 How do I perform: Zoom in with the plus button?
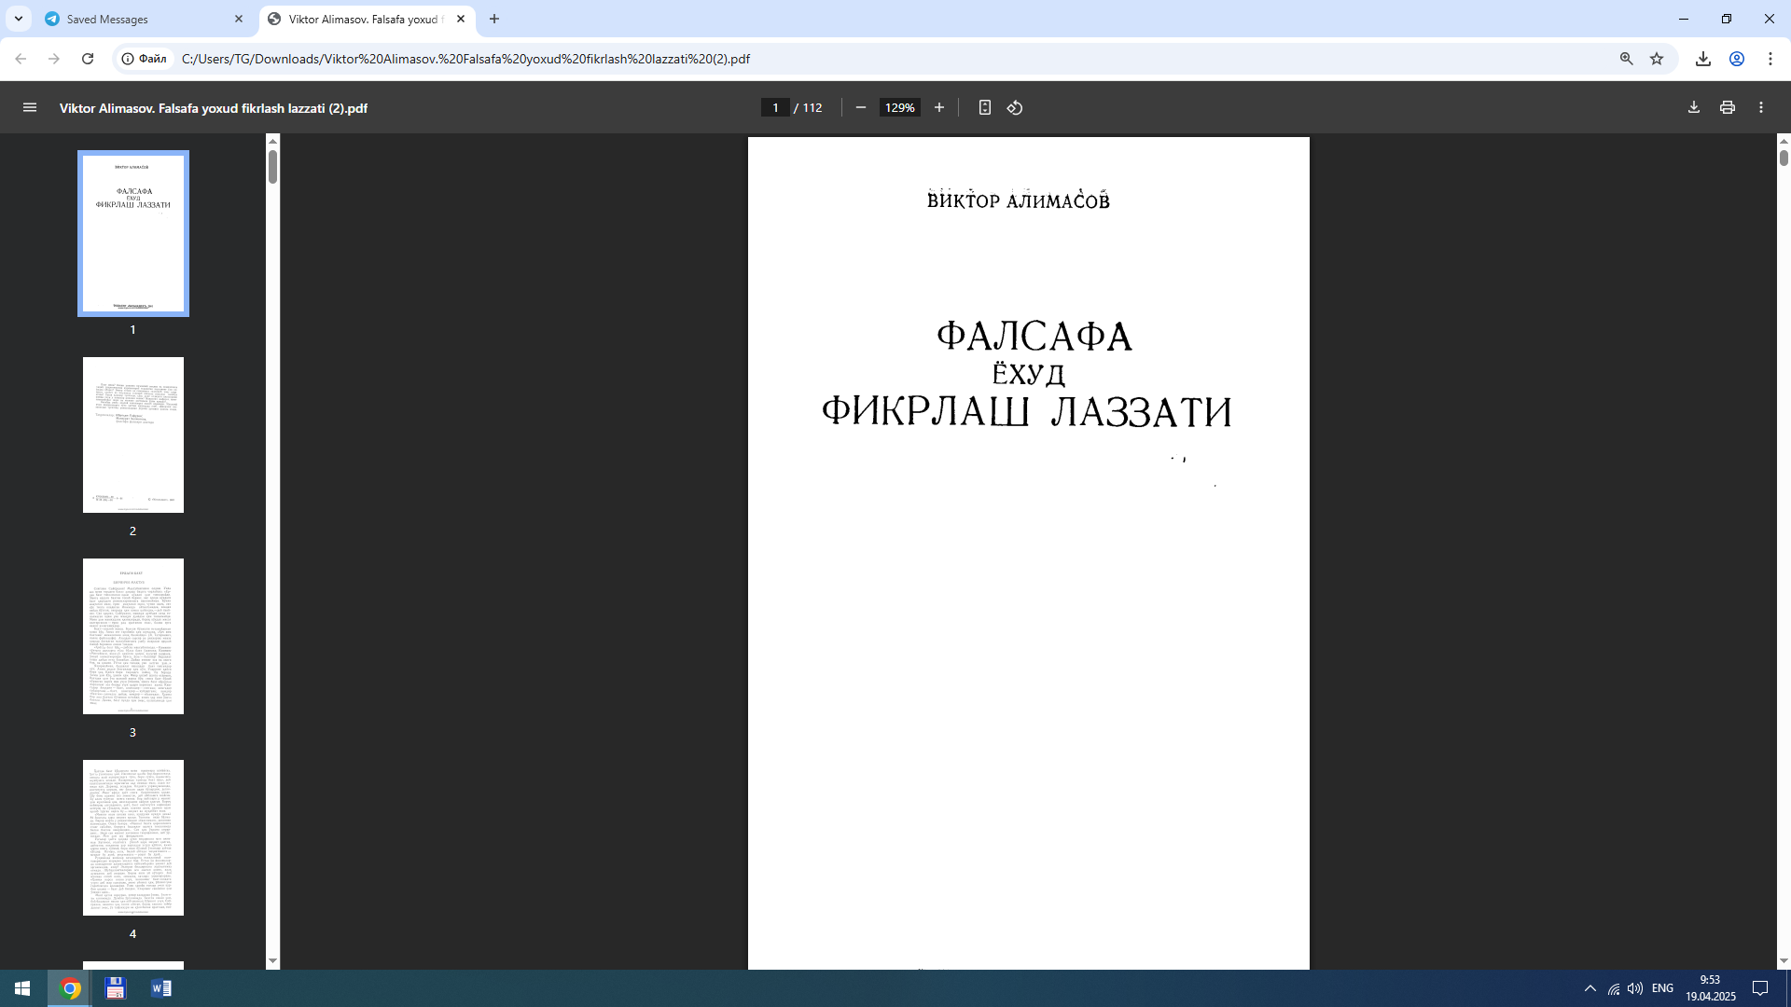pyautogui.click(x=939, y=108)
